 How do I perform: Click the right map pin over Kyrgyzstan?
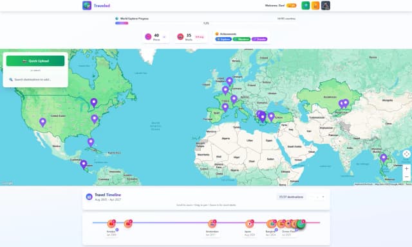tap(346, 103)
